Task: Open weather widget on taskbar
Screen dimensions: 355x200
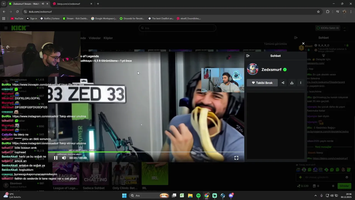Action: [12, 196]
